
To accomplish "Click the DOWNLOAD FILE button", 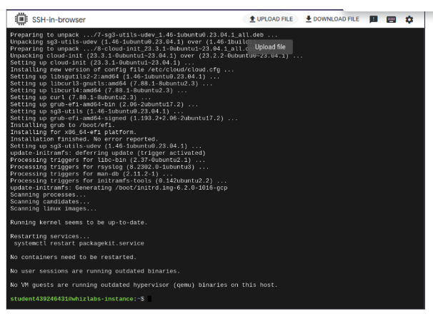I will (x=332, y=19).
